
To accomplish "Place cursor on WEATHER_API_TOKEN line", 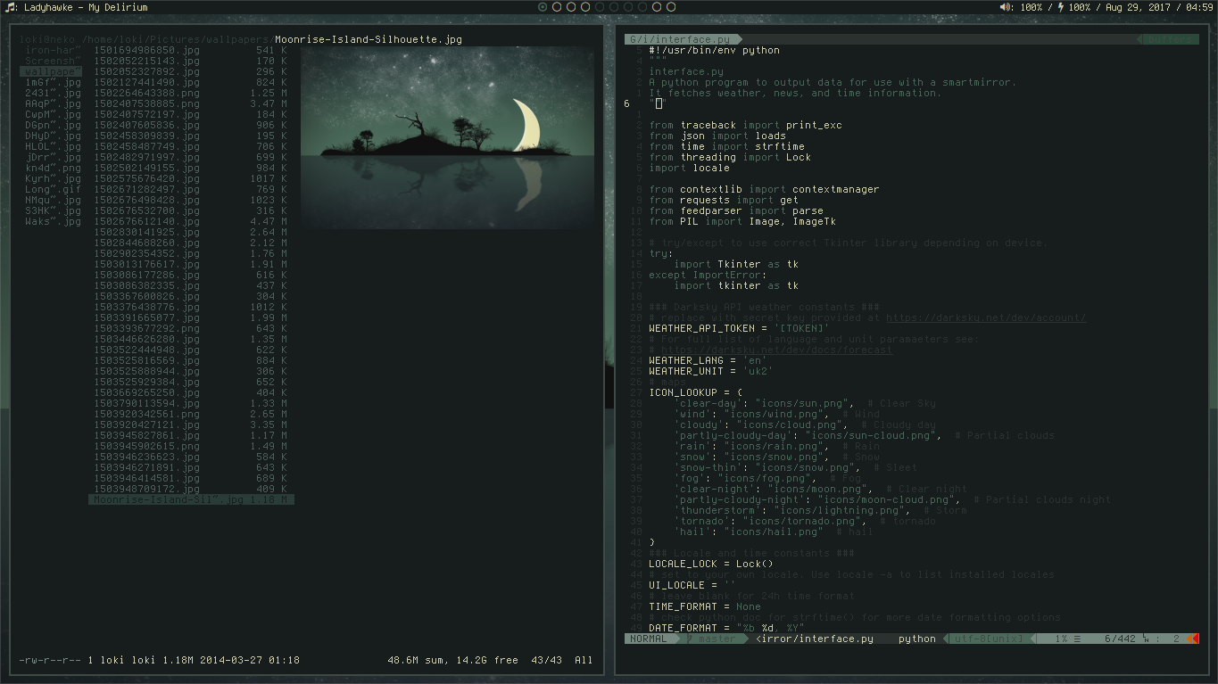I will point(739,328).
